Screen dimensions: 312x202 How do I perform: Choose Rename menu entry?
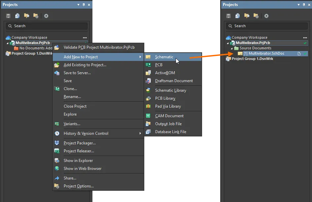[98, 97]
